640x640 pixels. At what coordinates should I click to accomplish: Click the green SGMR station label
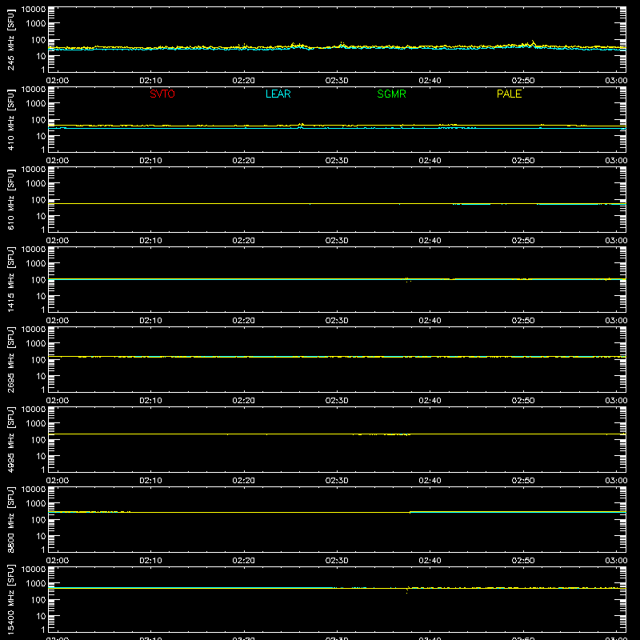coord(391,94)
